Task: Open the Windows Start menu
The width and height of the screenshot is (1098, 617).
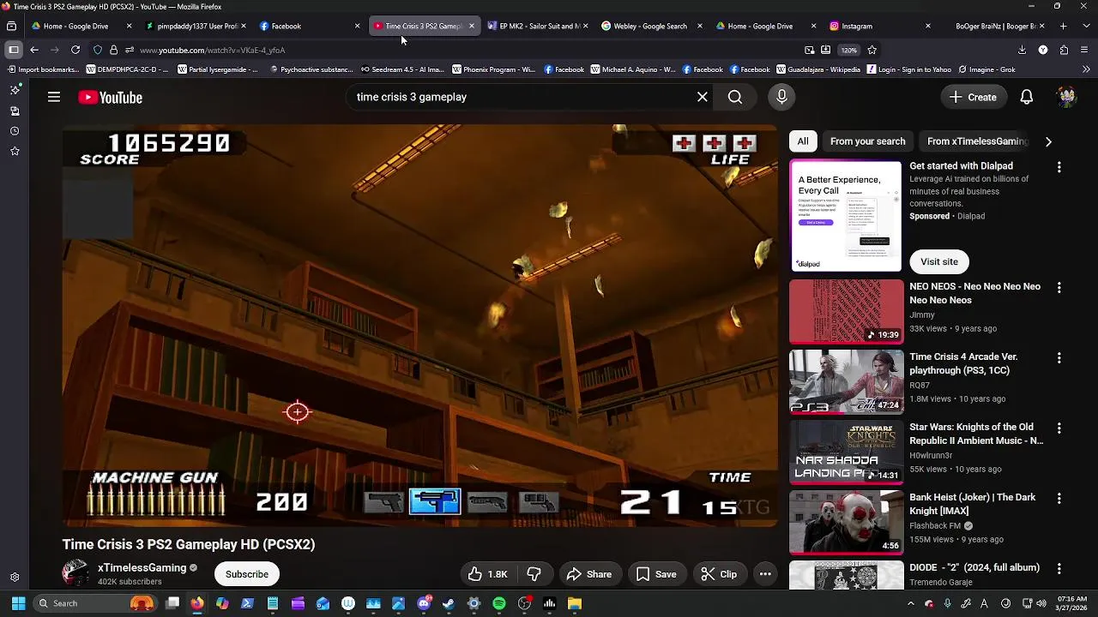Action: [x=18, y=603]
